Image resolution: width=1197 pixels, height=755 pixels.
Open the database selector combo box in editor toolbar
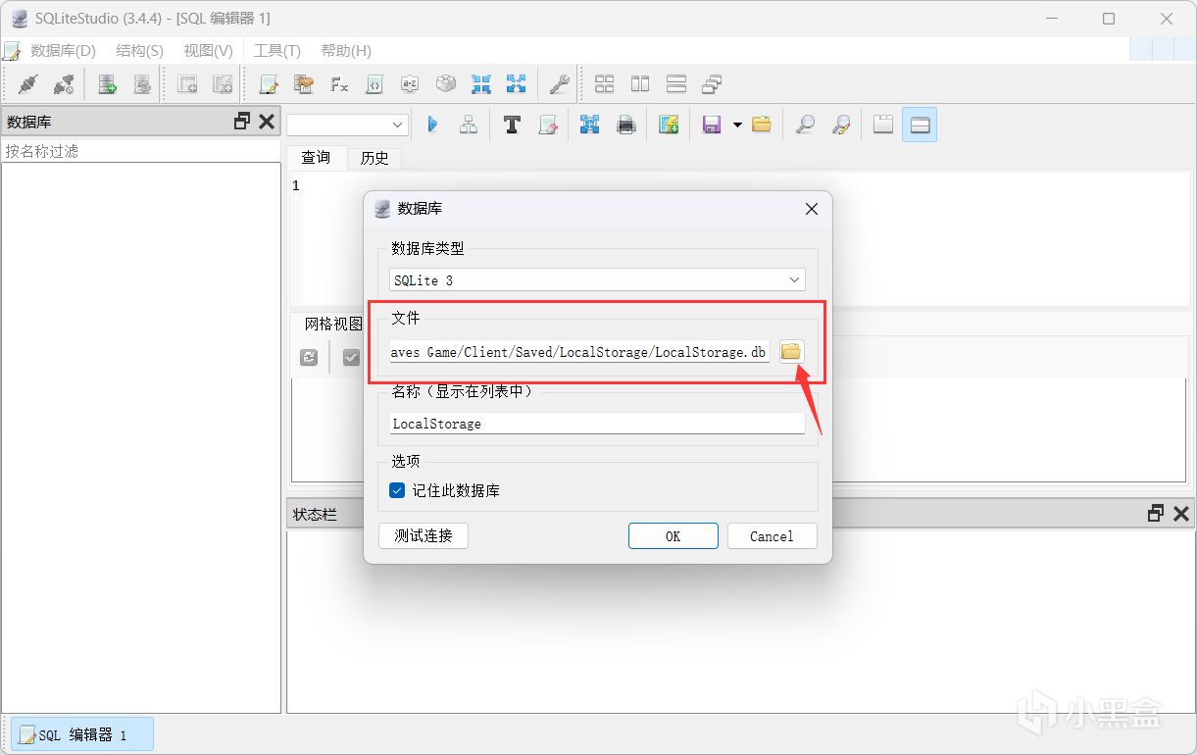347,125
